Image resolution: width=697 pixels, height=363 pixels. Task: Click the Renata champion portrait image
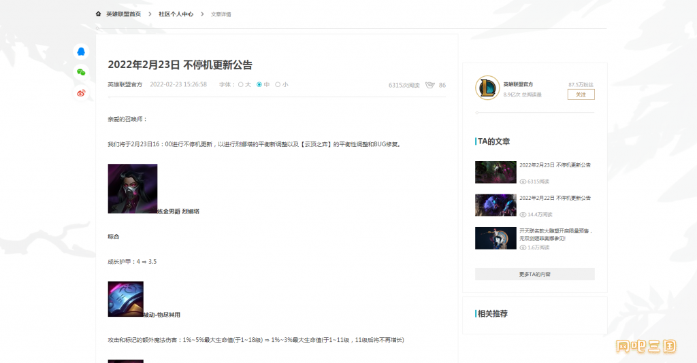[133, 188]
